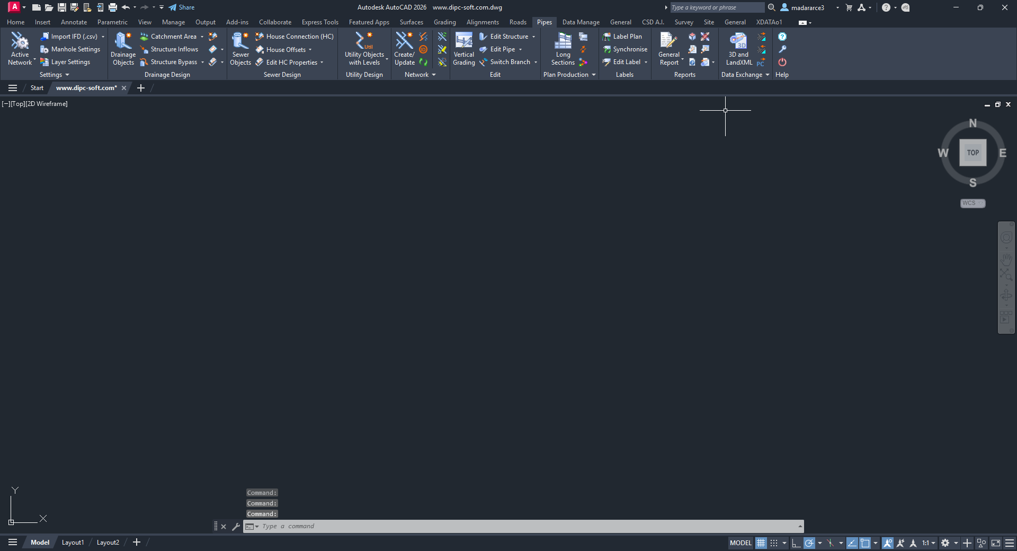The image size is (1017, 551).
Task: Click General Report
Action: tap(669, 49)
